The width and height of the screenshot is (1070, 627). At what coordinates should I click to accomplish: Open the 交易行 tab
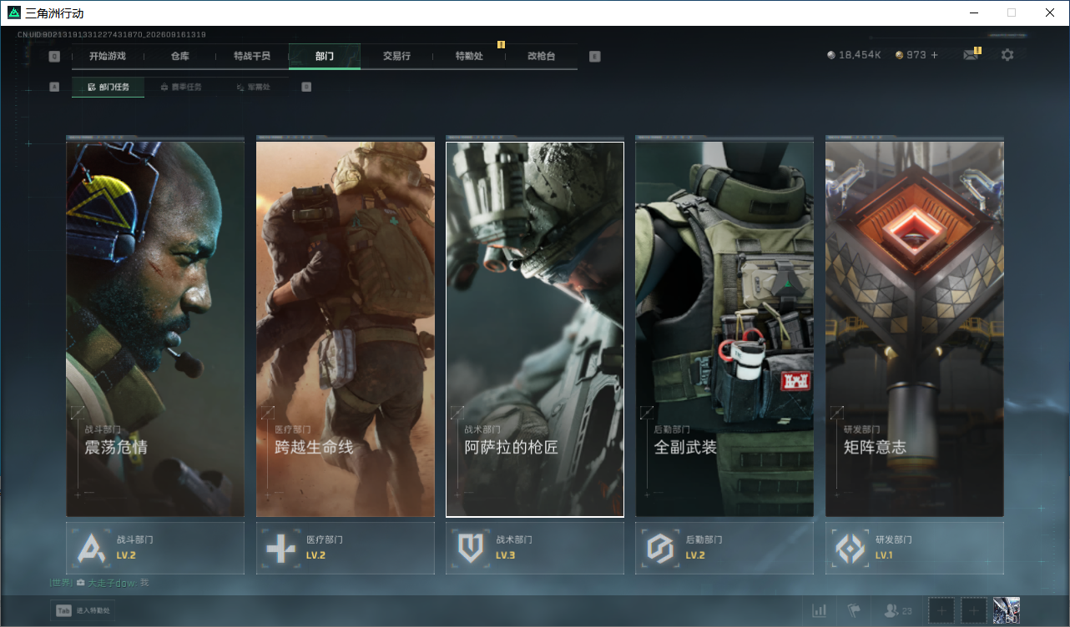pos(396,57)
